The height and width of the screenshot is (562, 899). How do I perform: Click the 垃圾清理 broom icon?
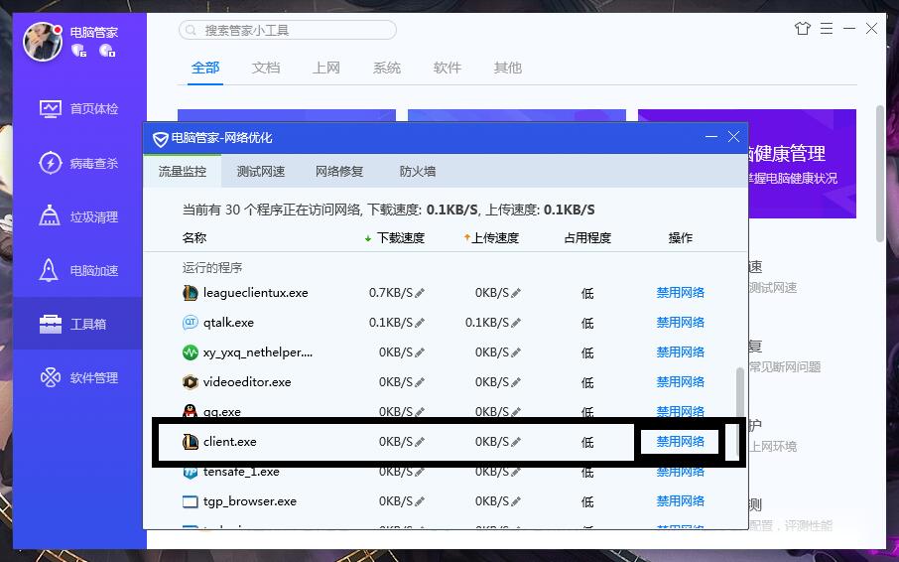click(50, 216)
